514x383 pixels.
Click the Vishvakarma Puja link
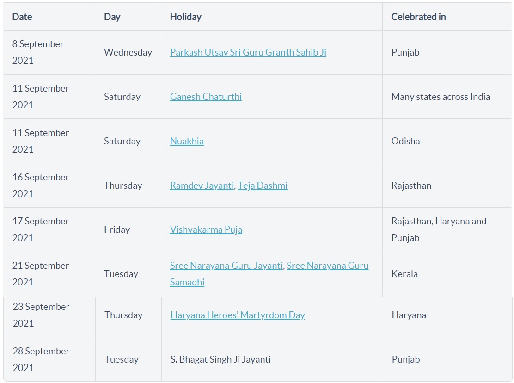pos(206,229)
